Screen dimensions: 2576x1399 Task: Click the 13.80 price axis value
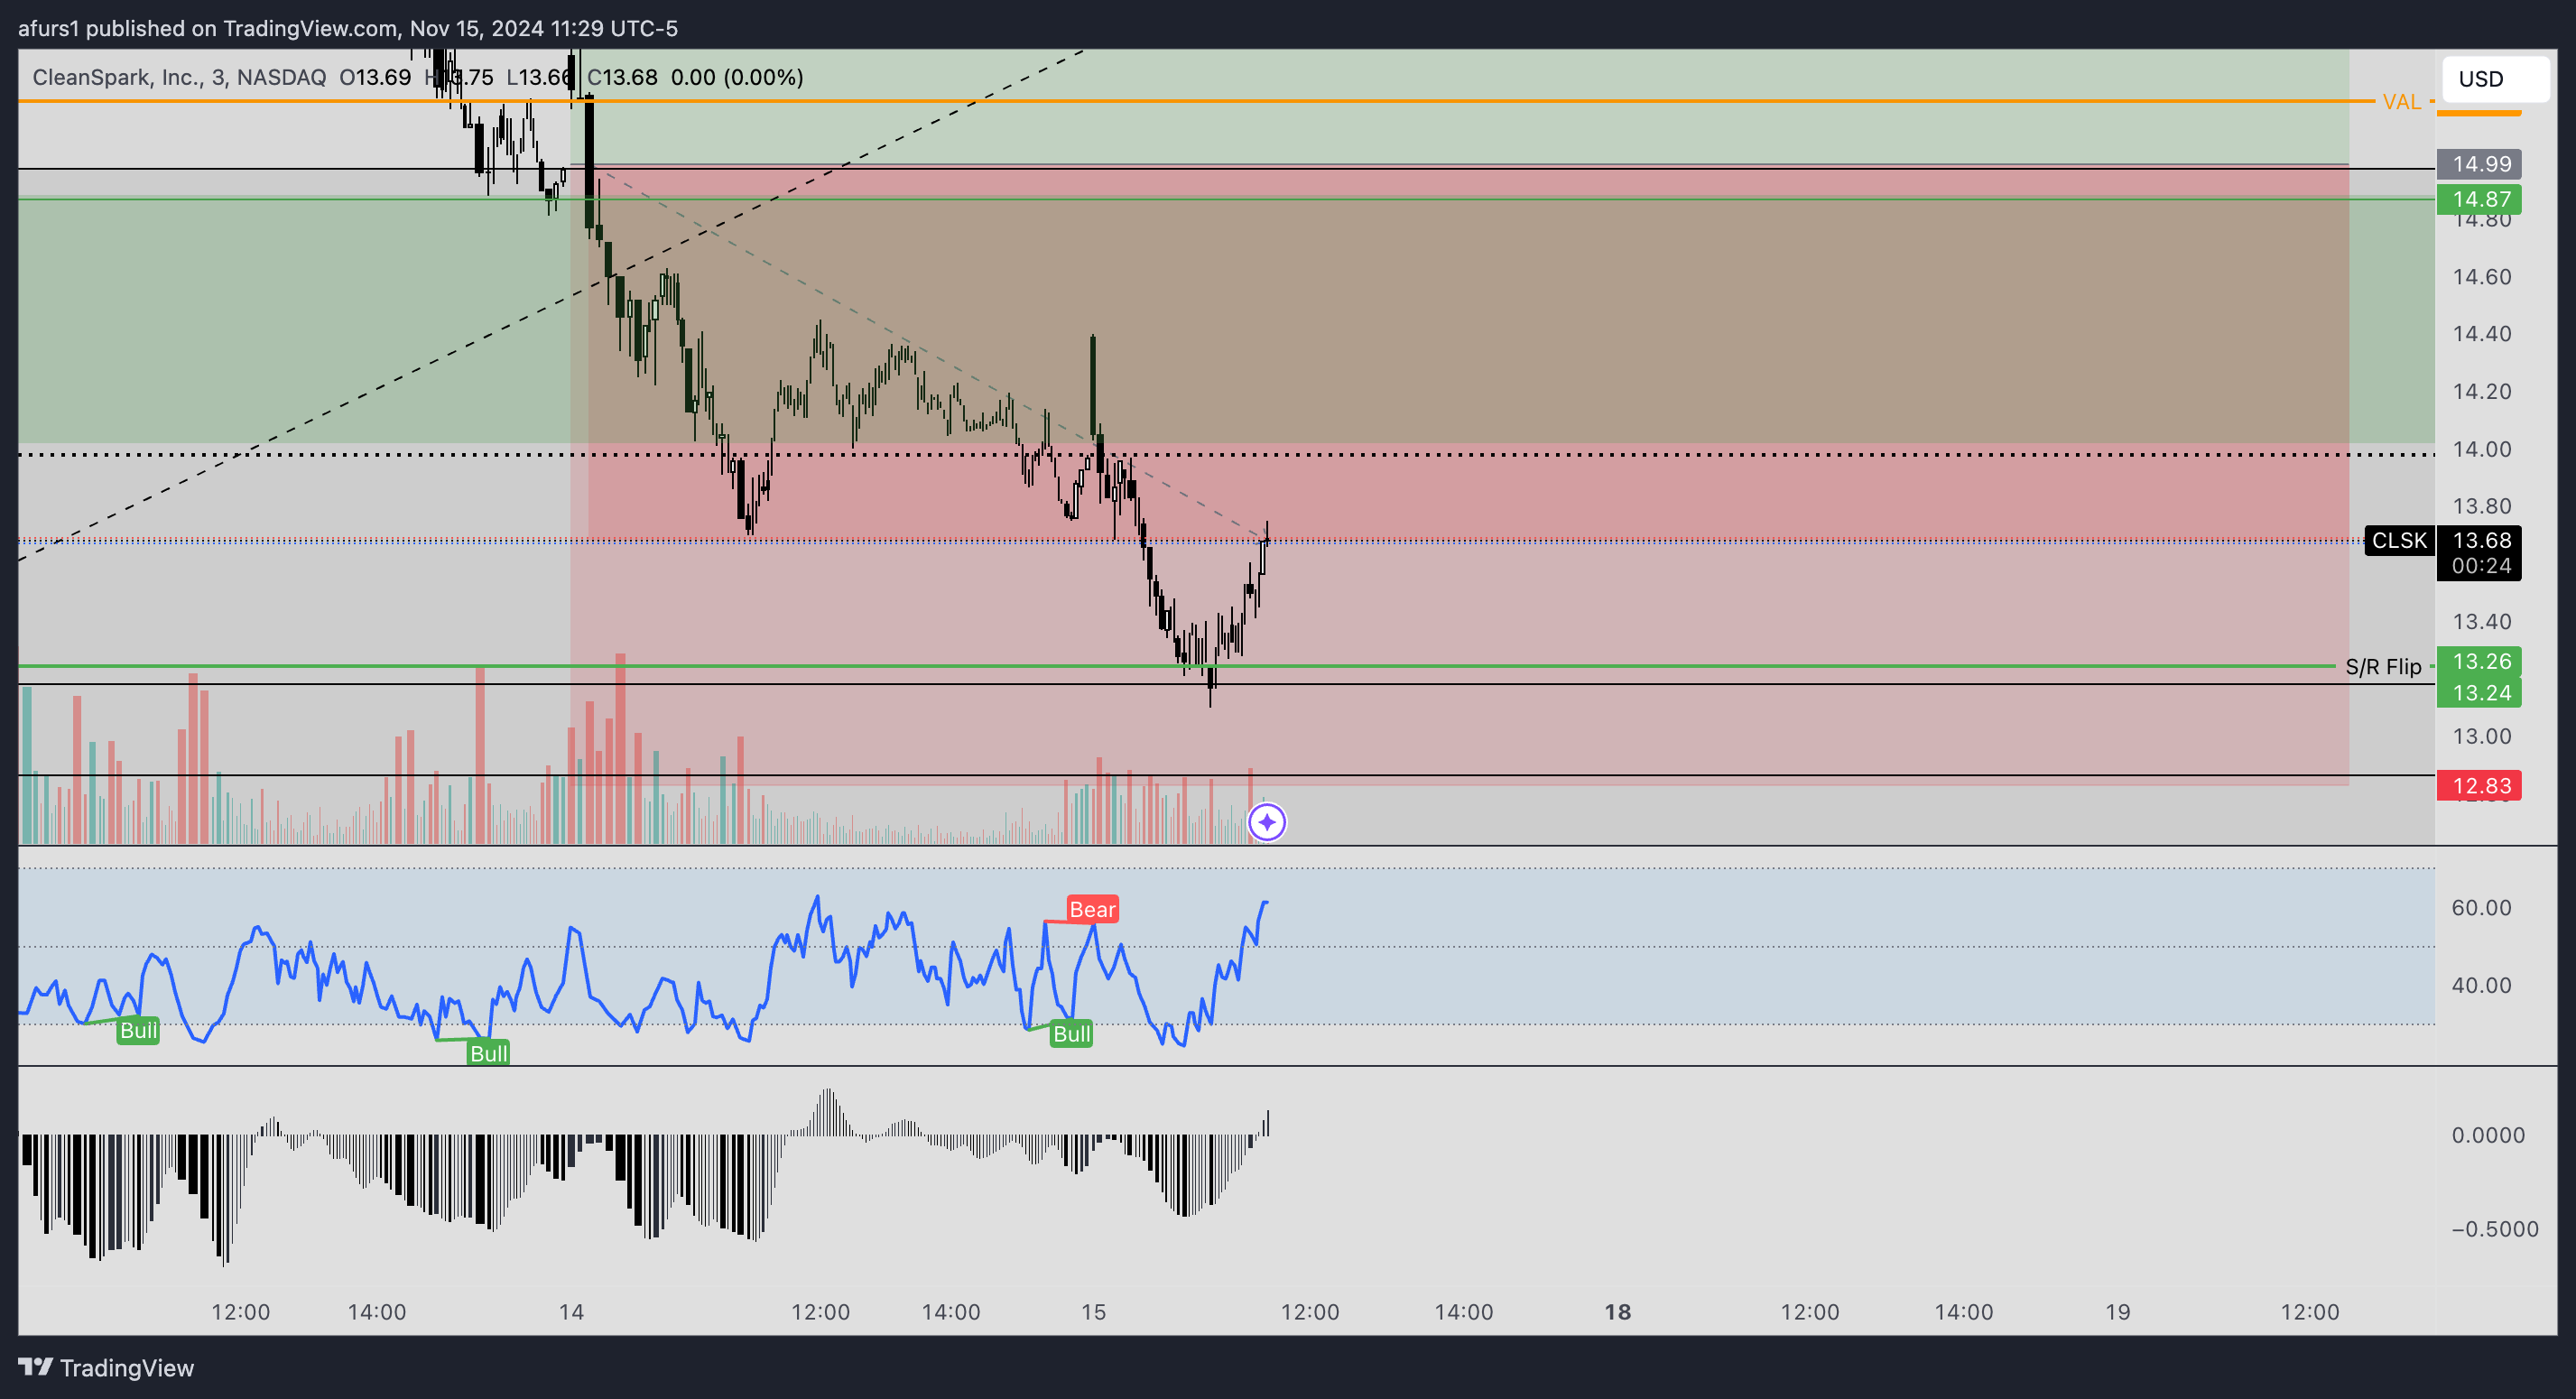tap(2481, 506)
